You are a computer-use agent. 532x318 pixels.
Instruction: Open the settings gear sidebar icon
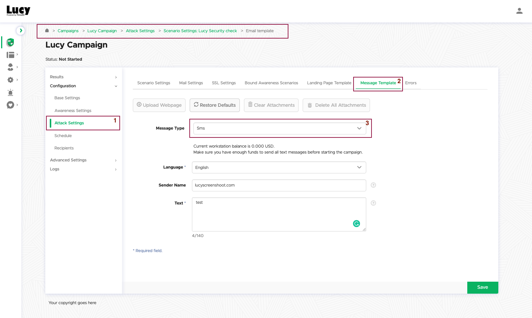(10, 80)
